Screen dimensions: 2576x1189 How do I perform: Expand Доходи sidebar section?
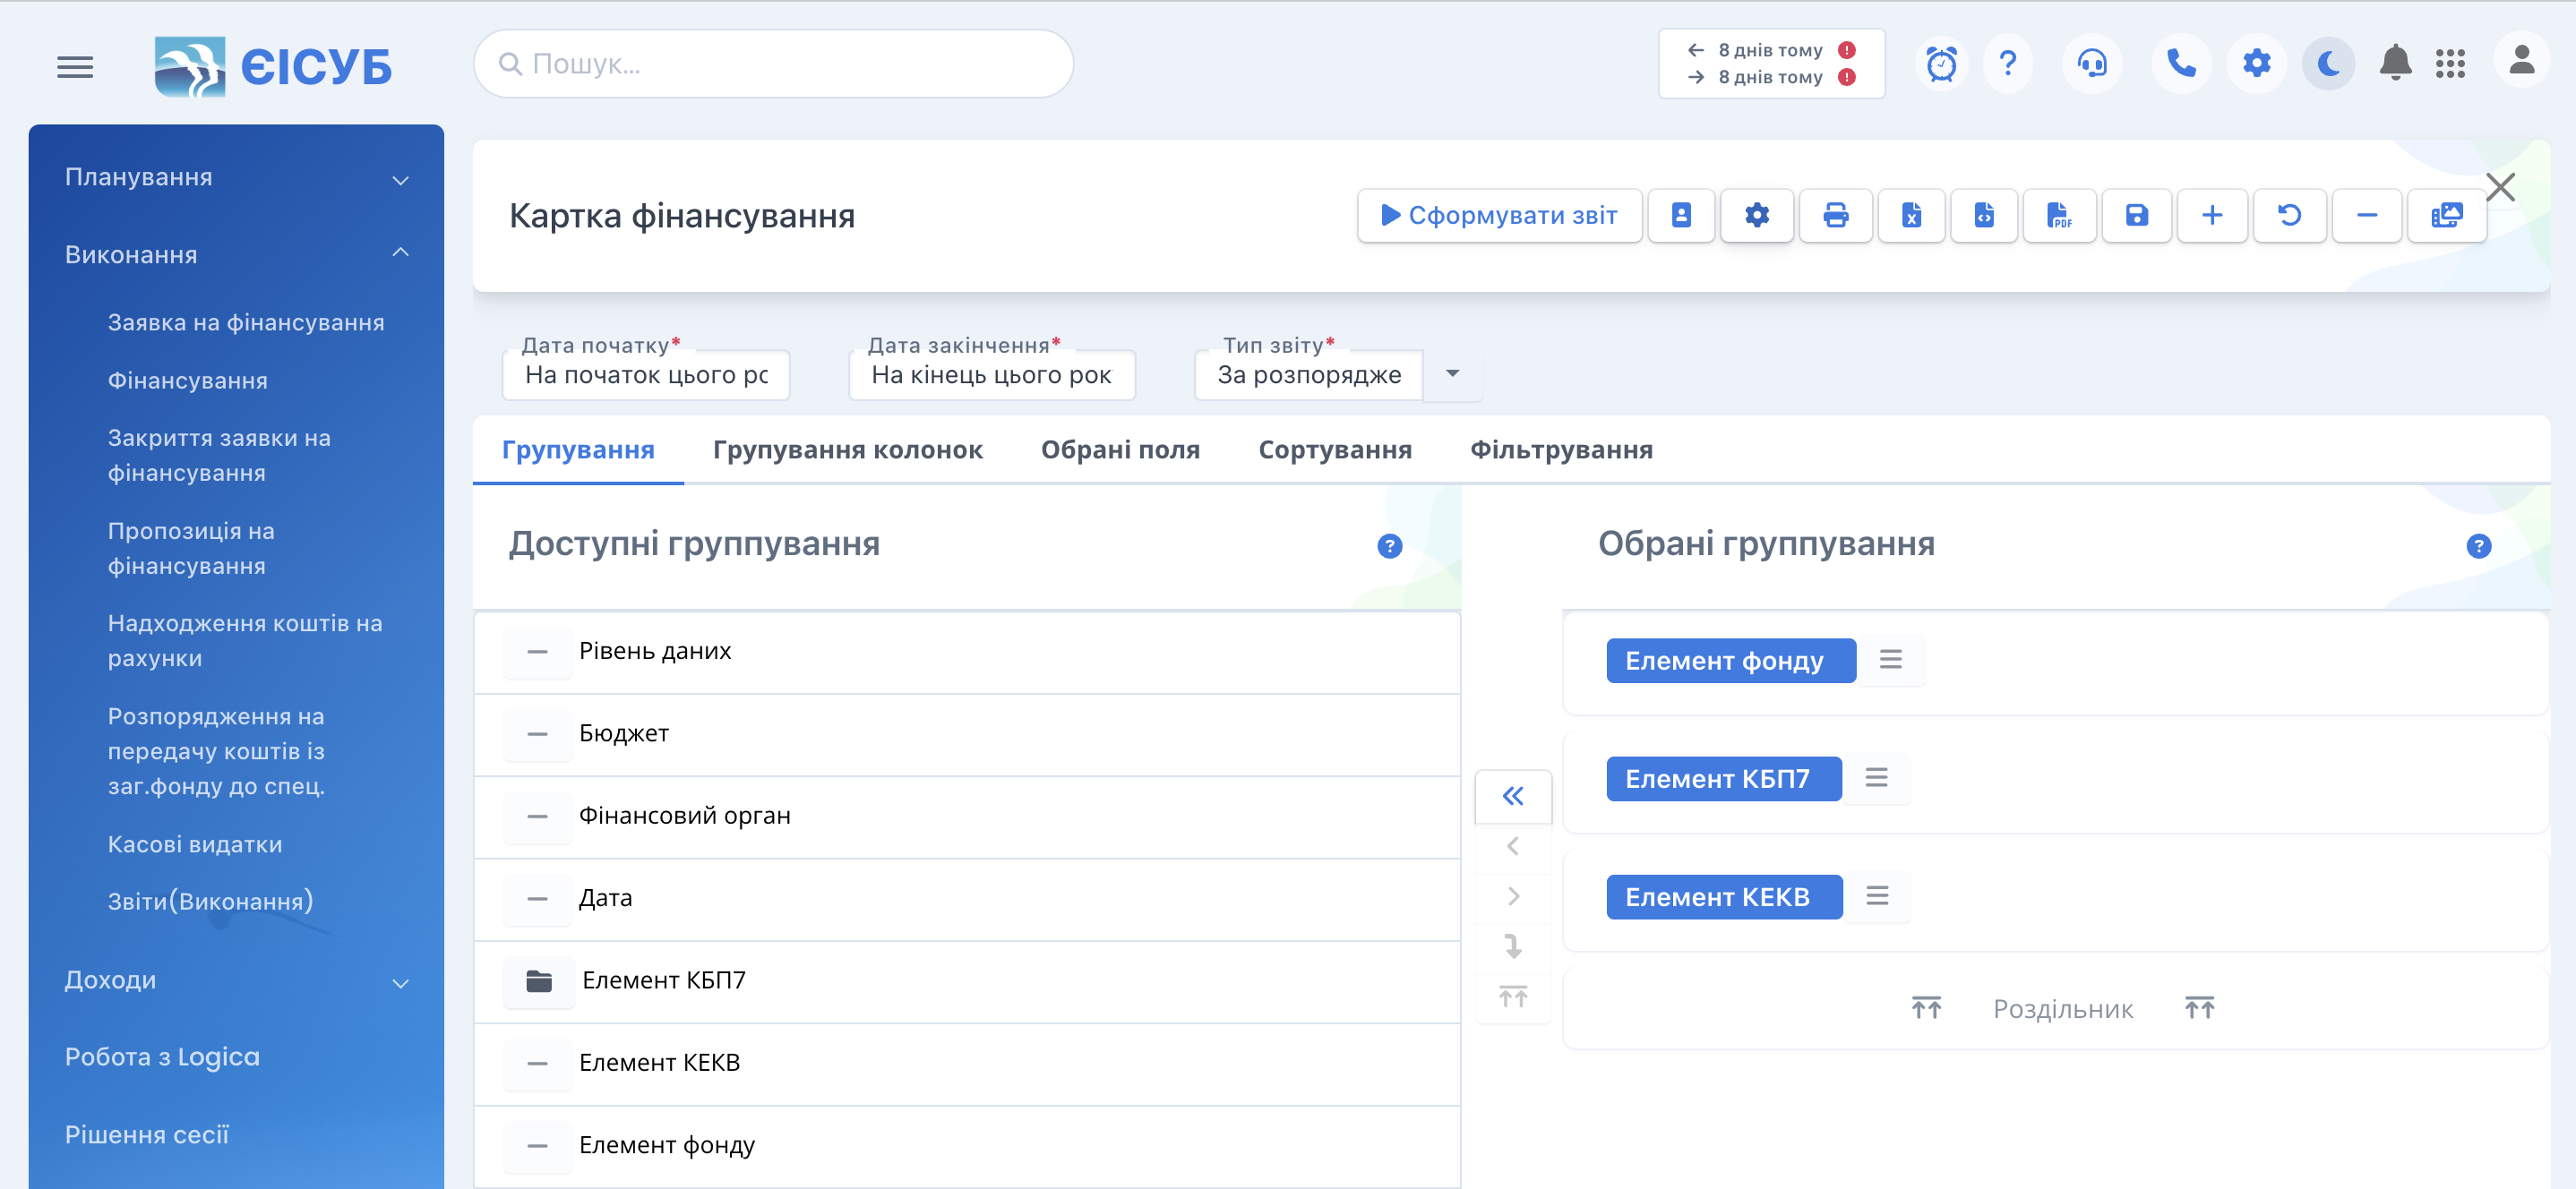(x=237, y=981)
